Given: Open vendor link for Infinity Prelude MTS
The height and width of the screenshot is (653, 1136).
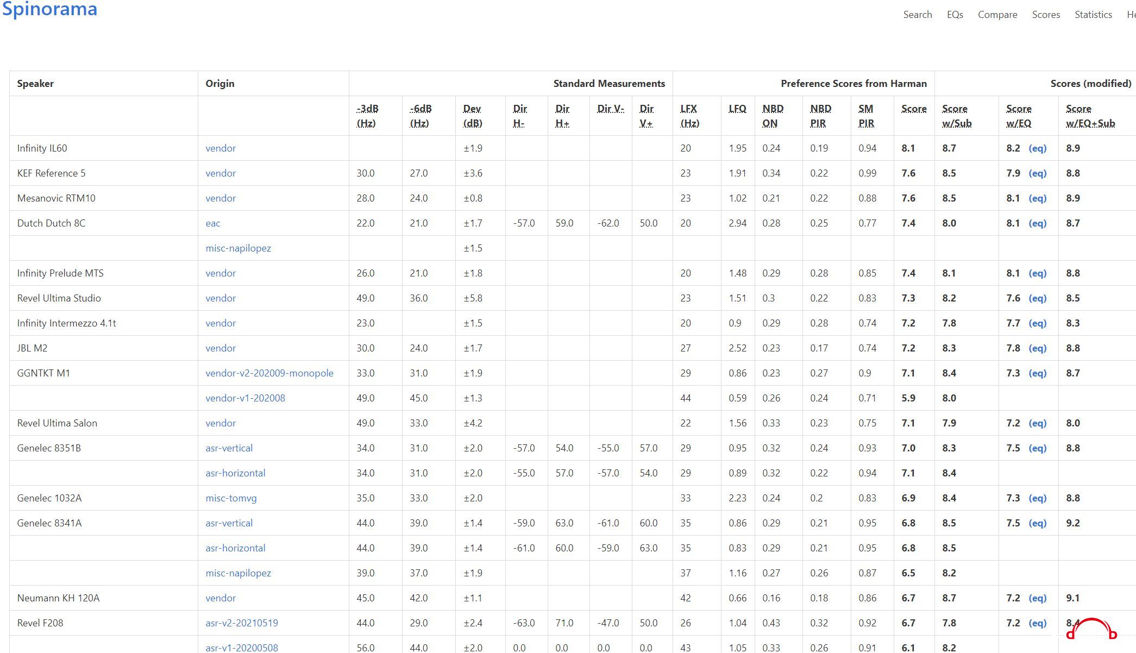Looking at the screenshot, I should pyautogui.click(x=221, y=273).
